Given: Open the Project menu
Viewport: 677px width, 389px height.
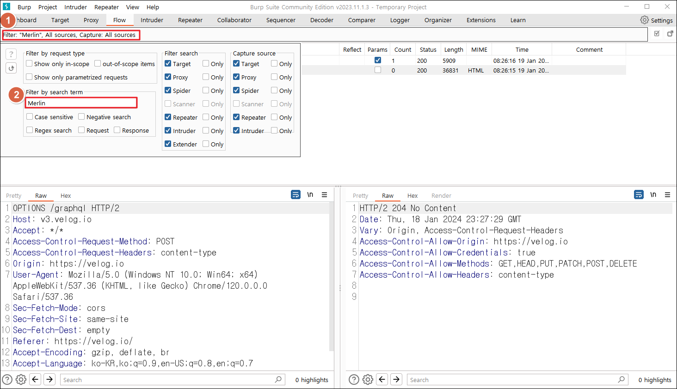Looking at the screenshot, I should tap(48, 7).
